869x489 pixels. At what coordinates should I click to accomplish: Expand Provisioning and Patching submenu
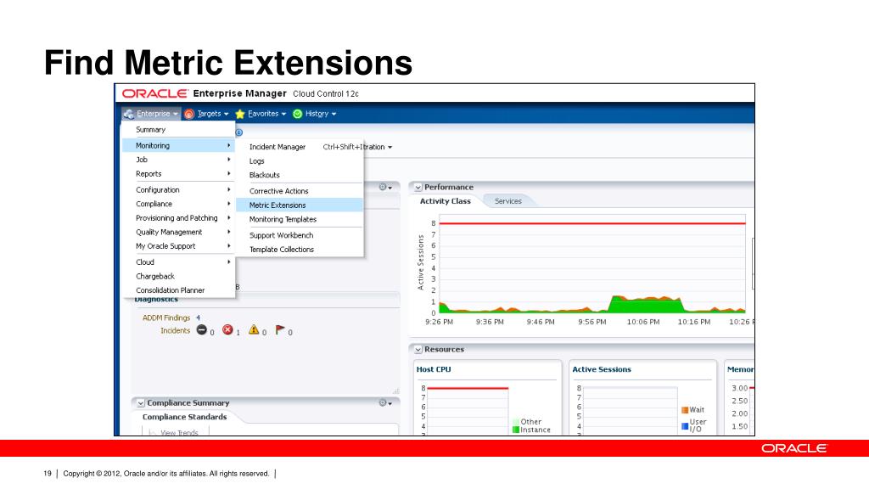tap(178, 218)
